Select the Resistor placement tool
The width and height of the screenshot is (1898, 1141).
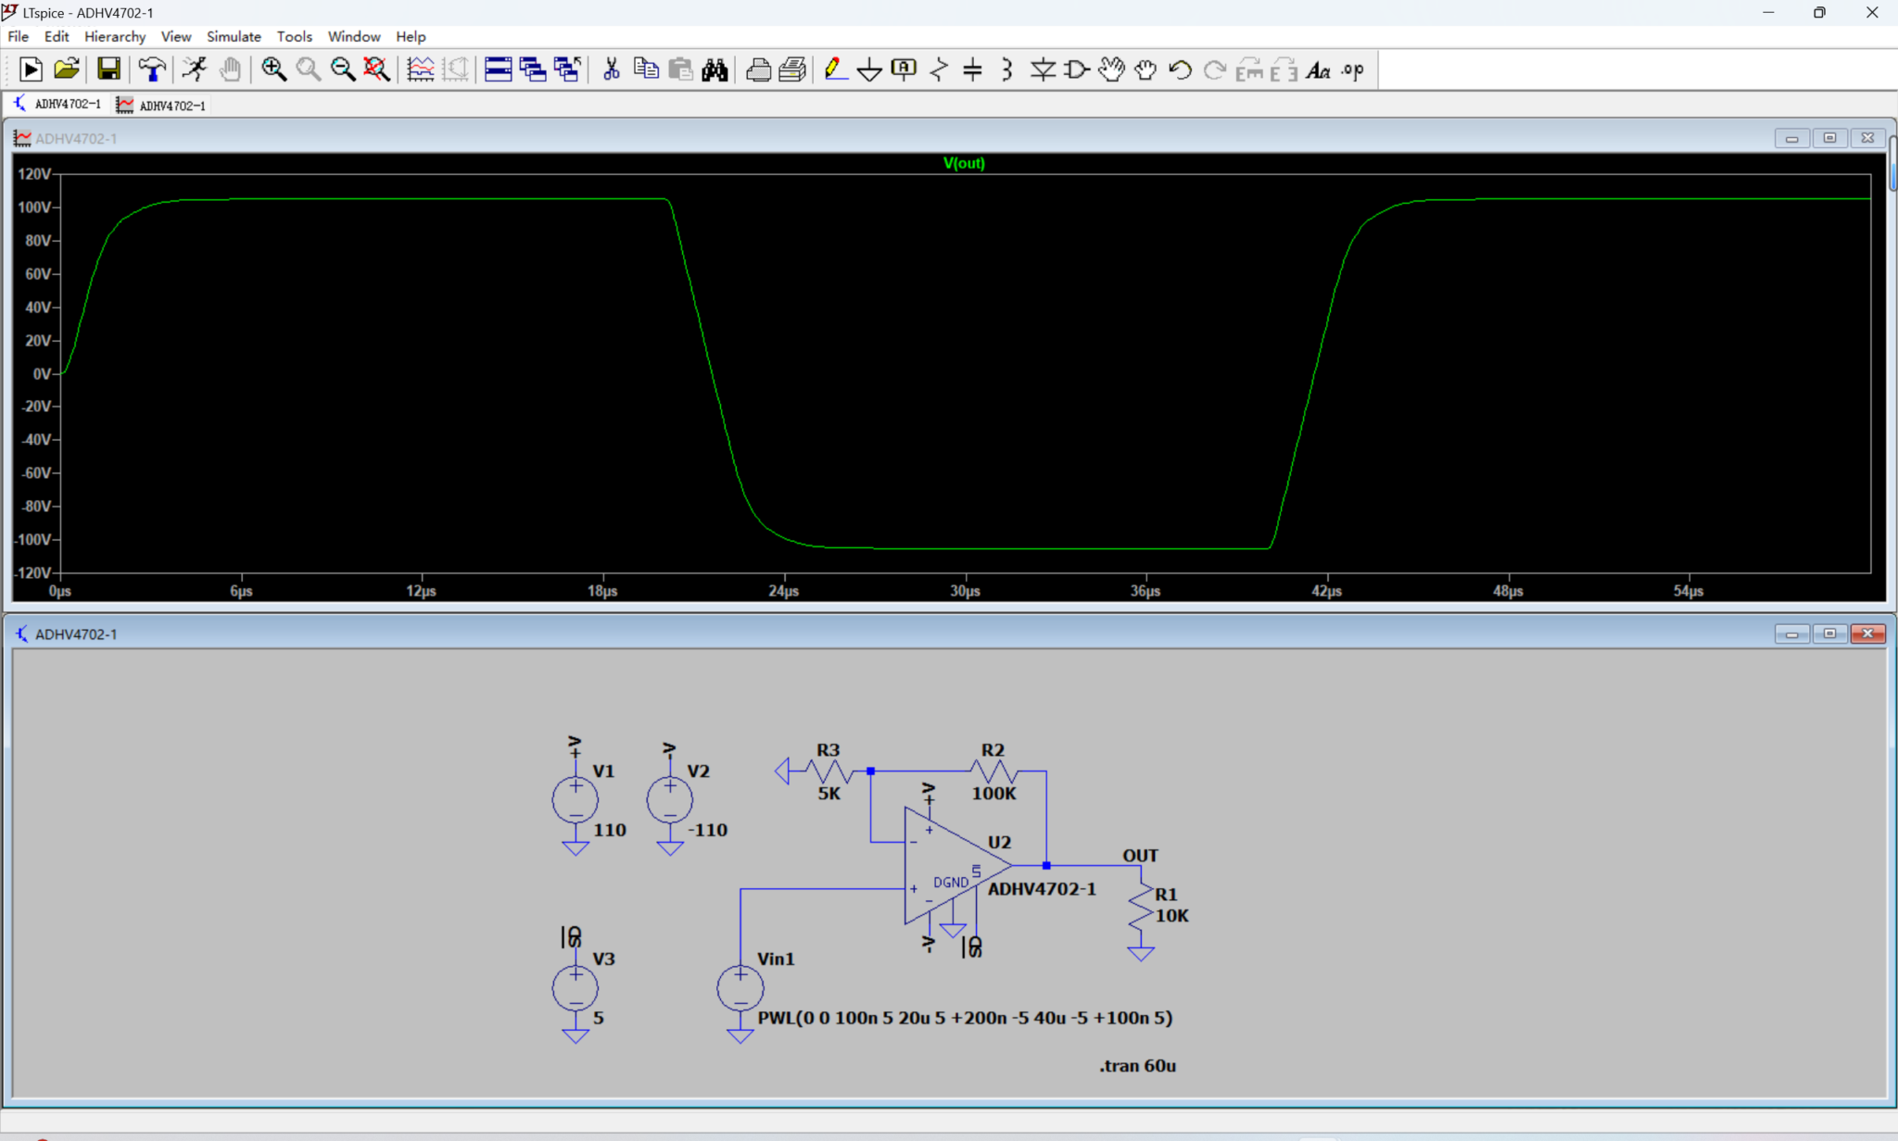pos(938,69)
